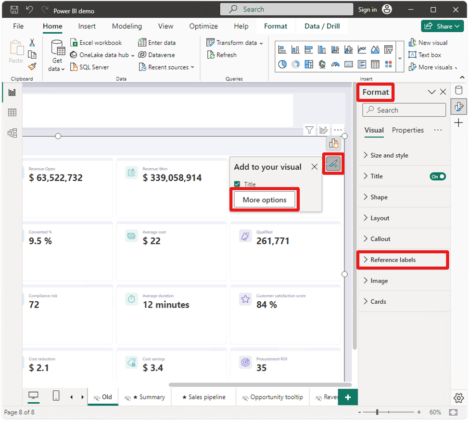Screen dimensions: 469x421
Task: Insert a gauge visual
Action: (335, 64)
